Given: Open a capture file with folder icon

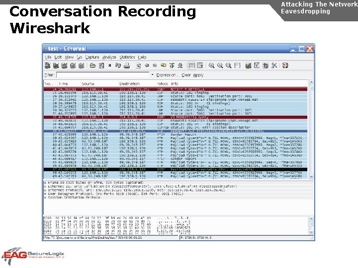Looking at the screenshot, I should tap(92, 66).
